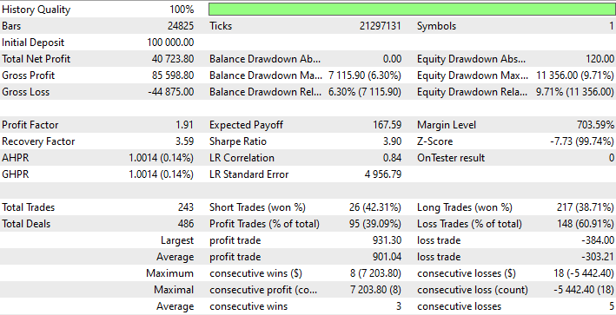Image resolution: width=616 pixels, height=315 pixels.
Task: Select the Largest profit trade value 931.30
Action: [x=387, y=240]
